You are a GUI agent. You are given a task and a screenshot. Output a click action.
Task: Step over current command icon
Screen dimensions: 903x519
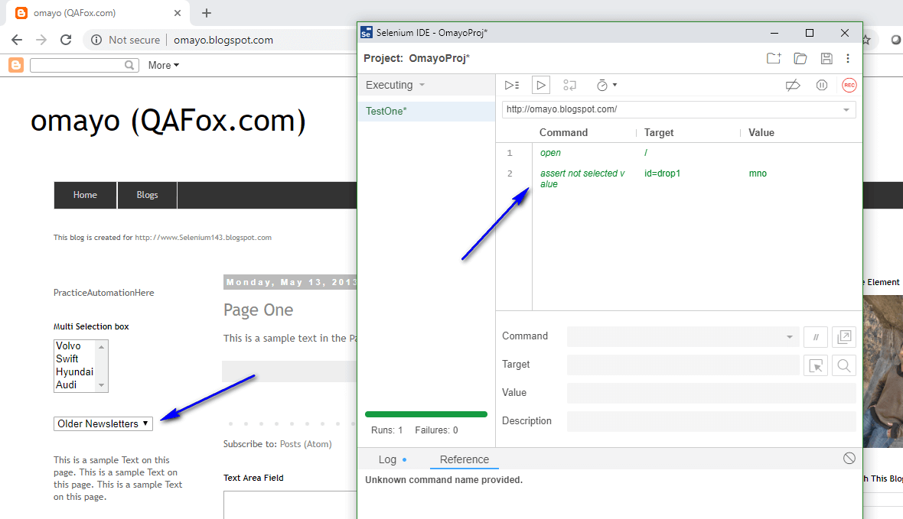coord(569,85)
